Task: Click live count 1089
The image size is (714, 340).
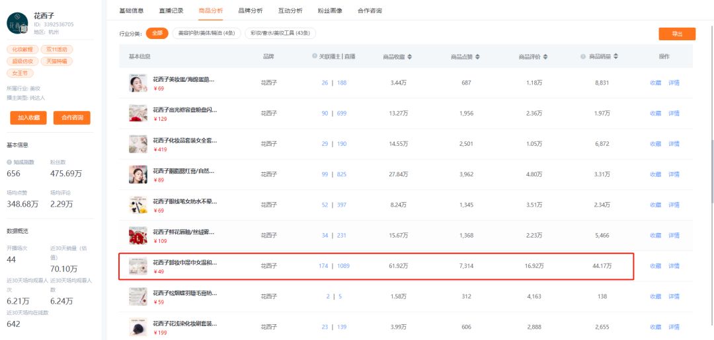Action: pos(343,266)
